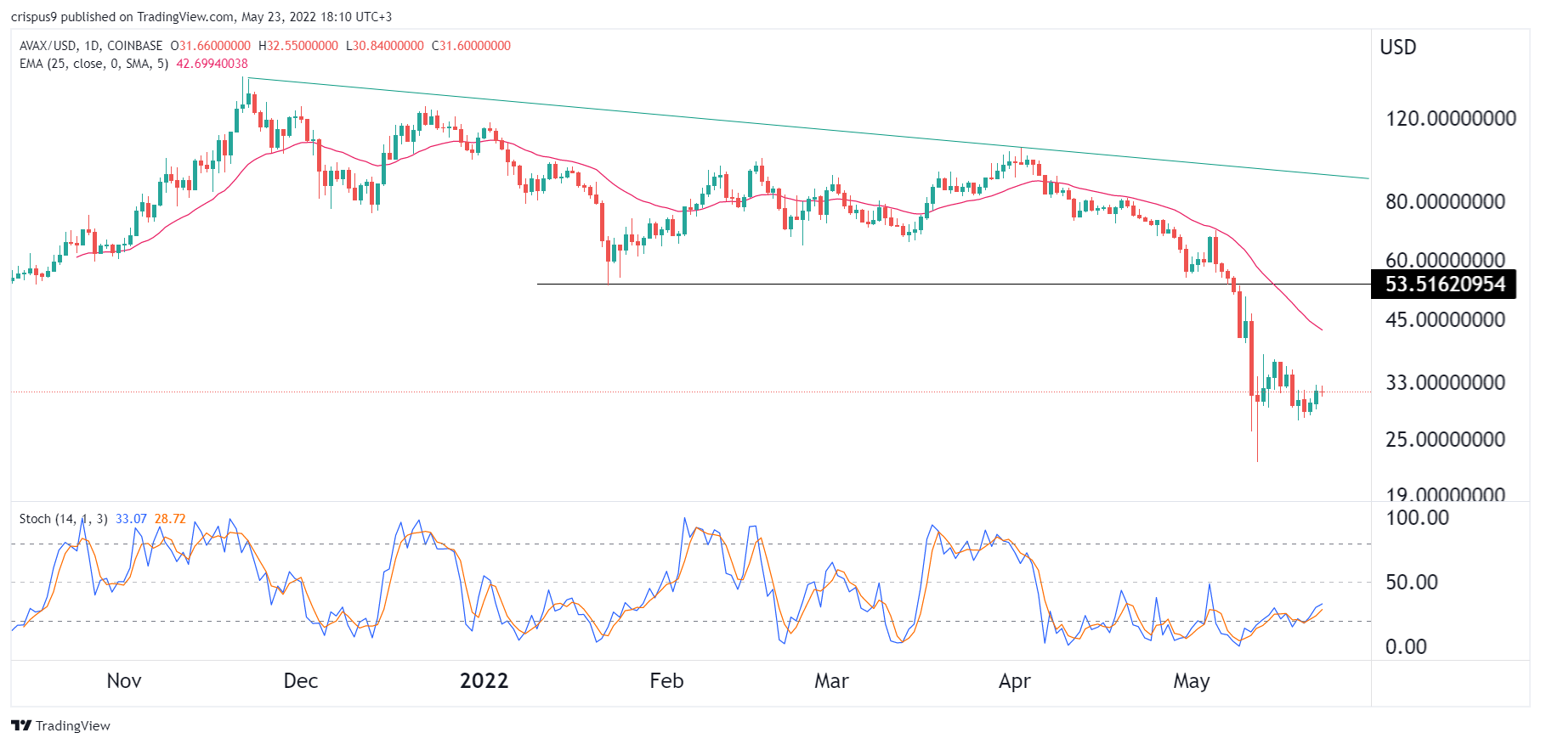Select the Stoch (14, 1, 3) indicator label

coord(63,519)
